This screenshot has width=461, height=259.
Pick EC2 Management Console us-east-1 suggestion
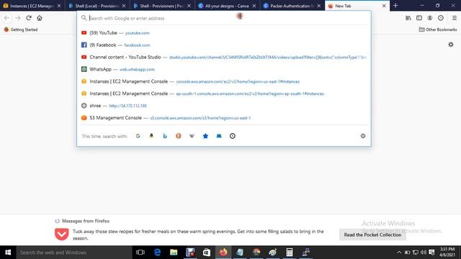224,81
